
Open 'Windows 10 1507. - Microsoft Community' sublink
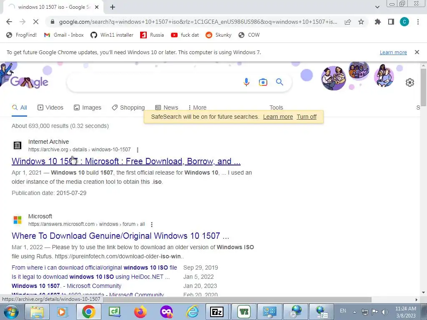point(66,286)
